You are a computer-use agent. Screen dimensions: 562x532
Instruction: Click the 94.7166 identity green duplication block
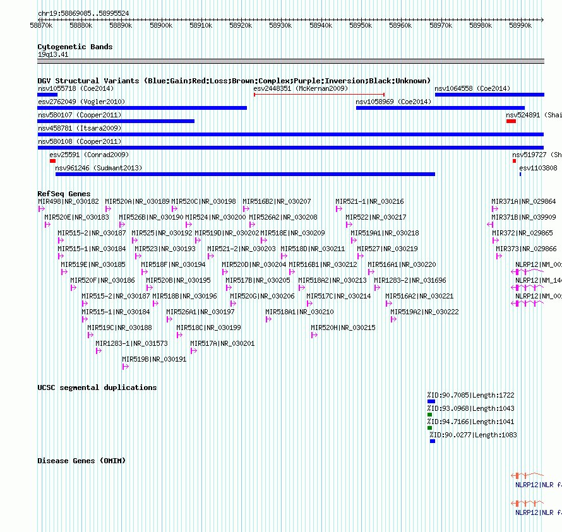[430, 428]
